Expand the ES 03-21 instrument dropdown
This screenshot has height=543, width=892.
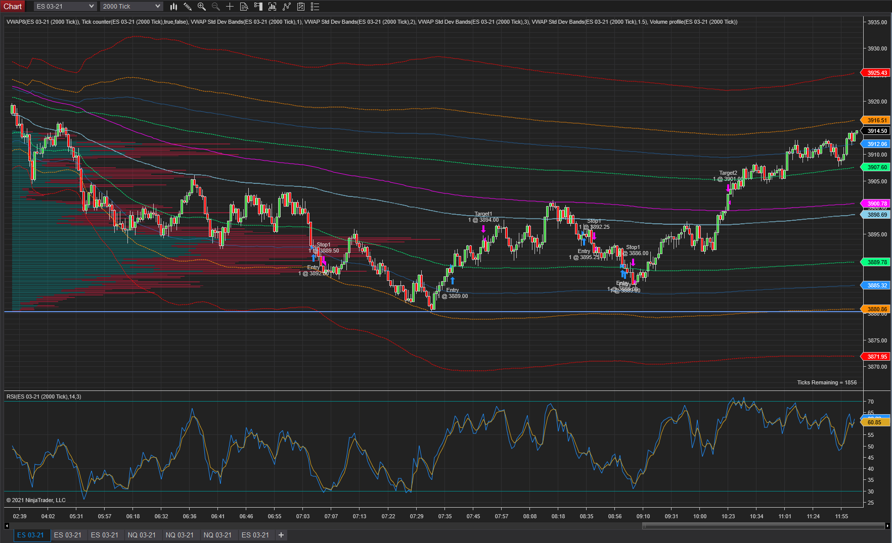pos(65,7)
